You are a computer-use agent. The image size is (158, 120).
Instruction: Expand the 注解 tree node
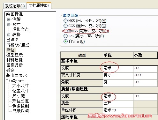[x=9, y=19]
